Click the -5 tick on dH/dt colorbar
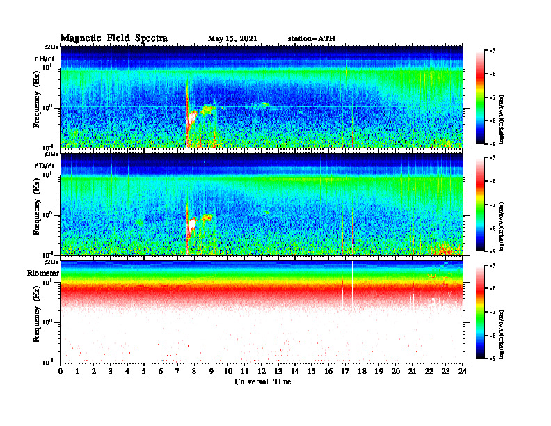The width and height of the screenshot is (551, 426). [493, 51]
